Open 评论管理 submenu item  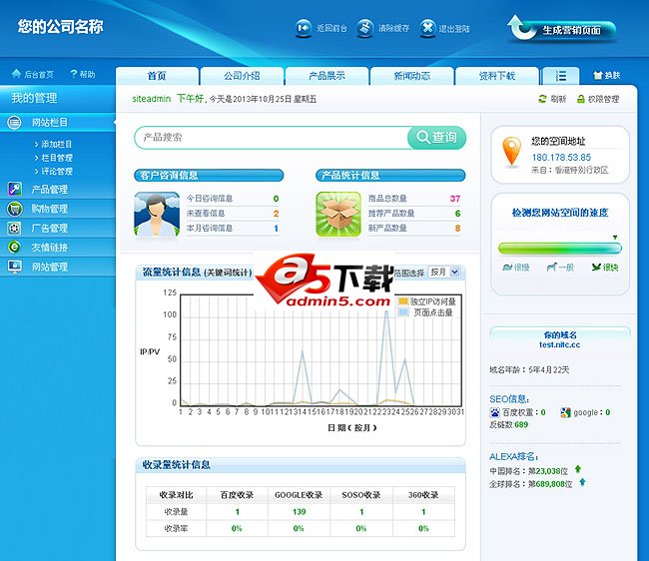coord(57,172)
